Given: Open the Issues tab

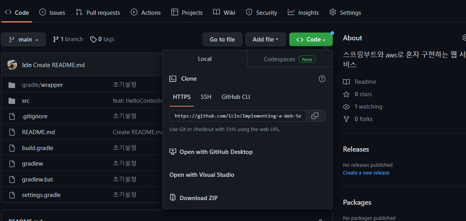Looking at the screenshot, I should click(x=52, y=12).
